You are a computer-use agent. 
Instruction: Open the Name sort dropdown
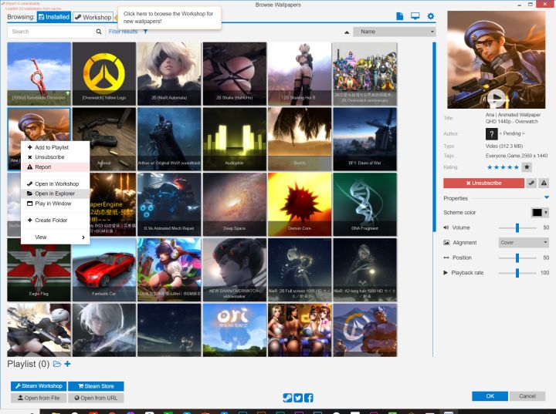pos(395,32)
